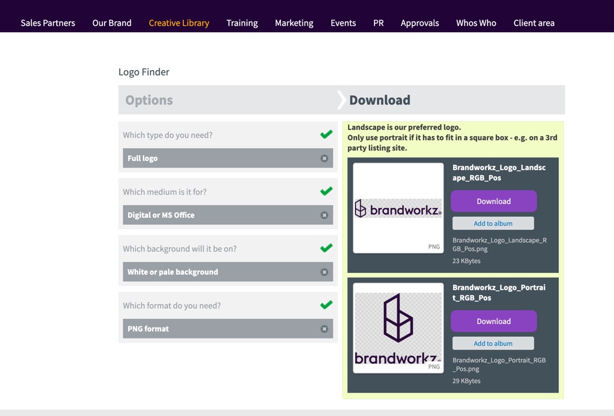This screenshot has width=614, height=416.
Task: Click the Logo Finder heading
Action: (x=144, y=72)
